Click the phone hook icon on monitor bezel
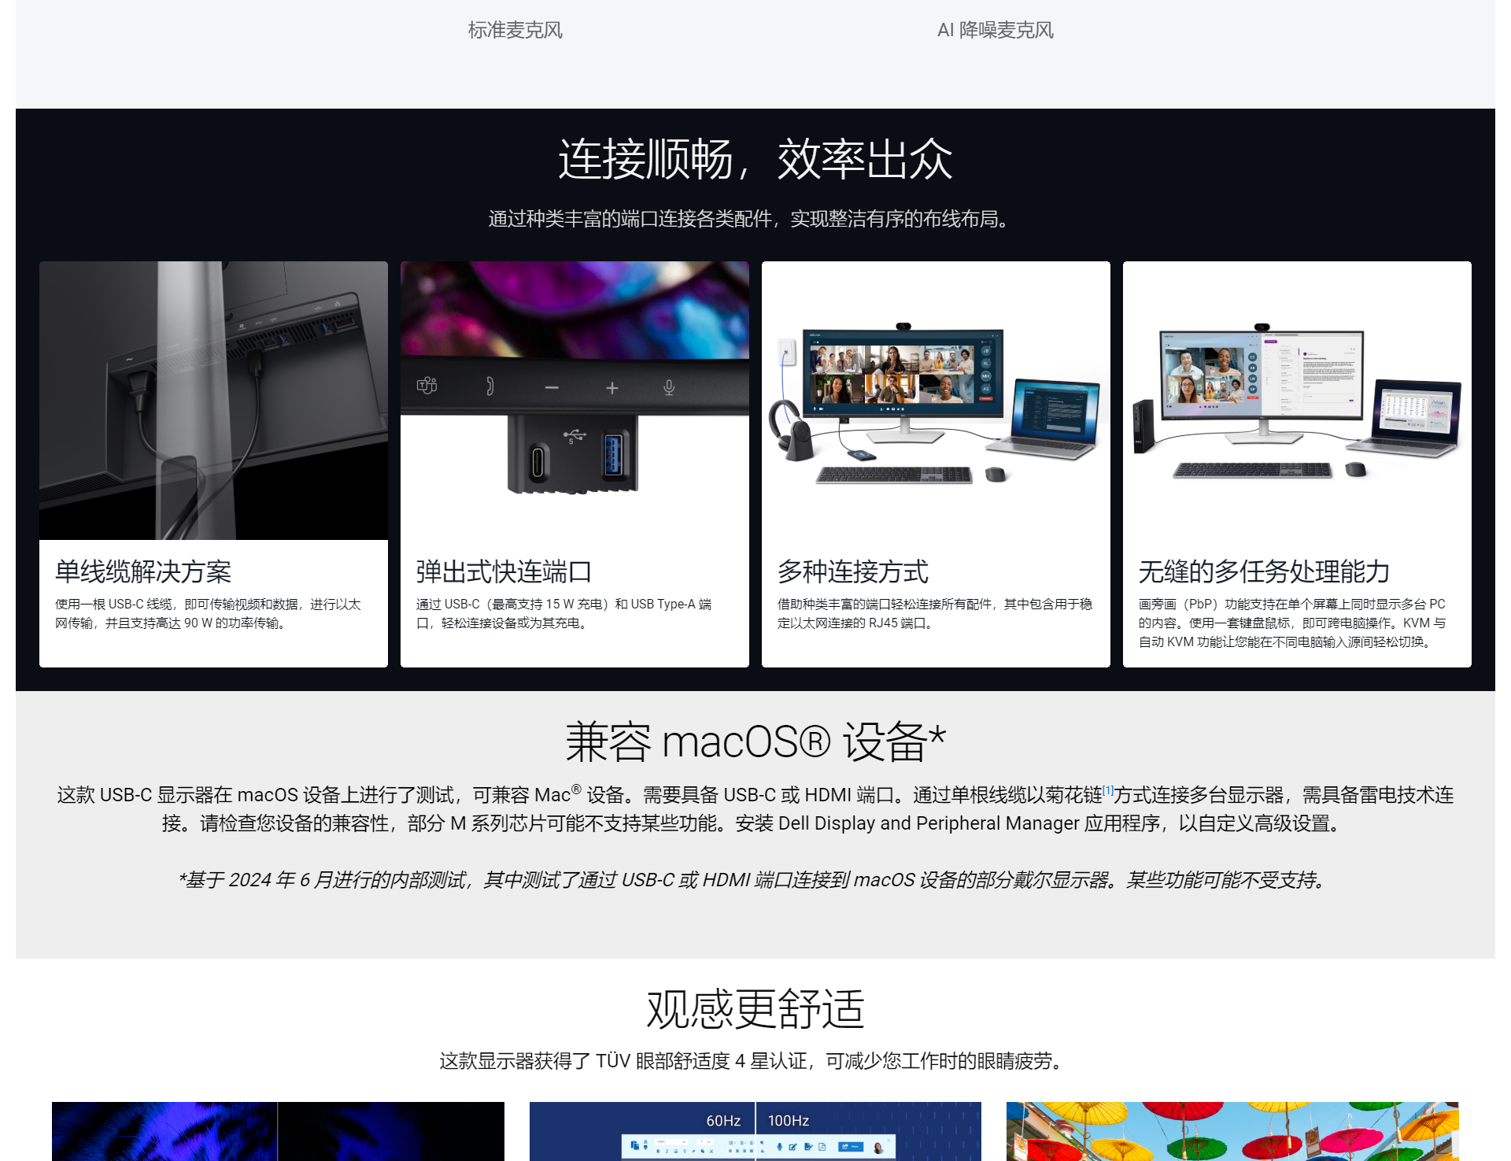Screen dimensions: 1511x1161 pyautogui.click(x=490, y=386)
